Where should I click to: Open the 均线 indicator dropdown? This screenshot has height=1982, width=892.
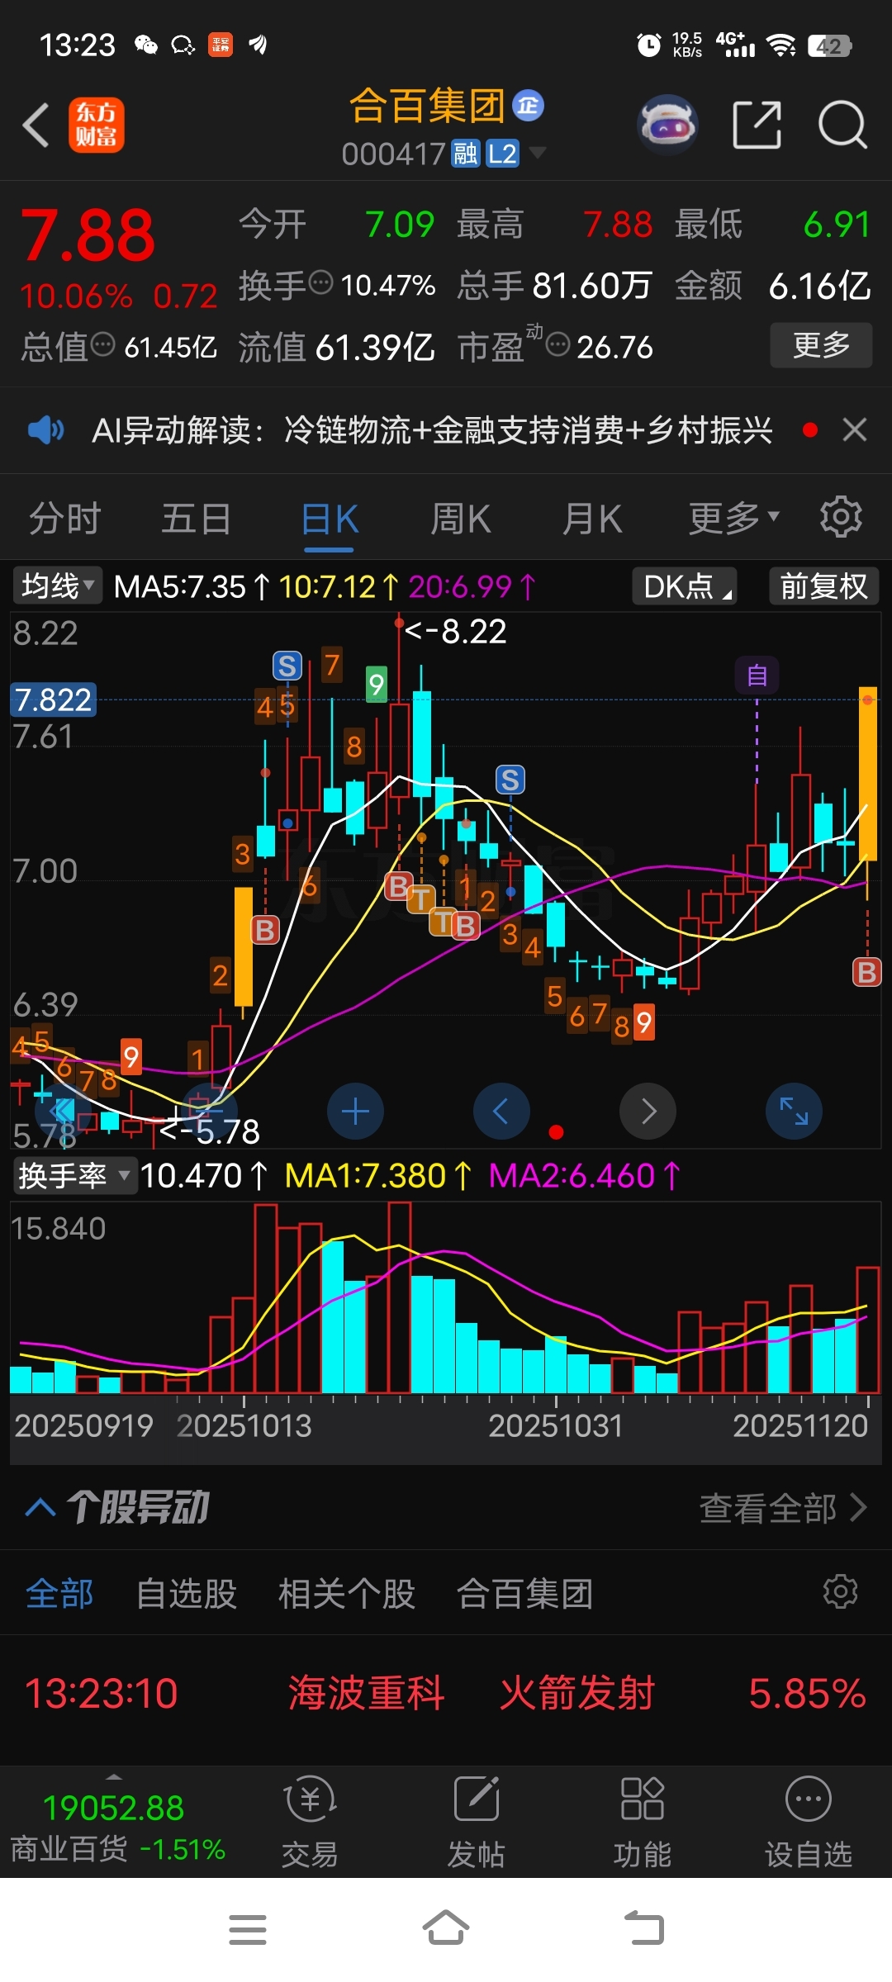click(57, 586)
